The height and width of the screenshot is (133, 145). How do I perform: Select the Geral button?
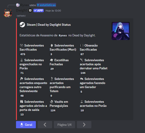(26, 125)
